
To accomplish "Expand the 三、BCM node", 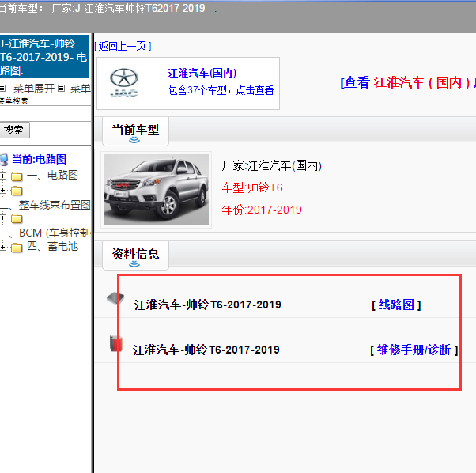I will point(2,218).
